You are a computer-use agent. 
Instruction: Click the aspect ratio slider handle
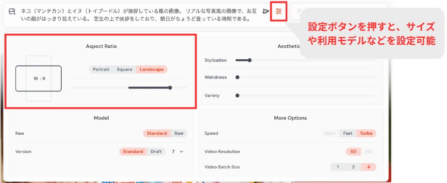pyautogui.click(x=170, y=88)
